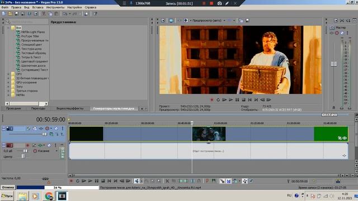
Task: Click the video track 1 level slider
Action: point(44,134)
